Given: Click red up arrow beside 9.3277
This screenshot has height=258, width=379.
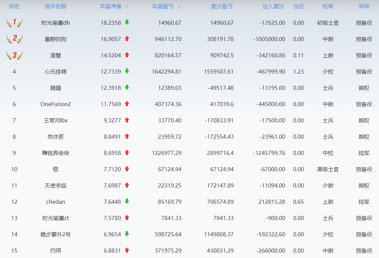Looking at the screenshot, I should tap(127, 120).
